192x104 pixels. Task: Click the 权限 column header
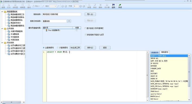pos(77,28)
